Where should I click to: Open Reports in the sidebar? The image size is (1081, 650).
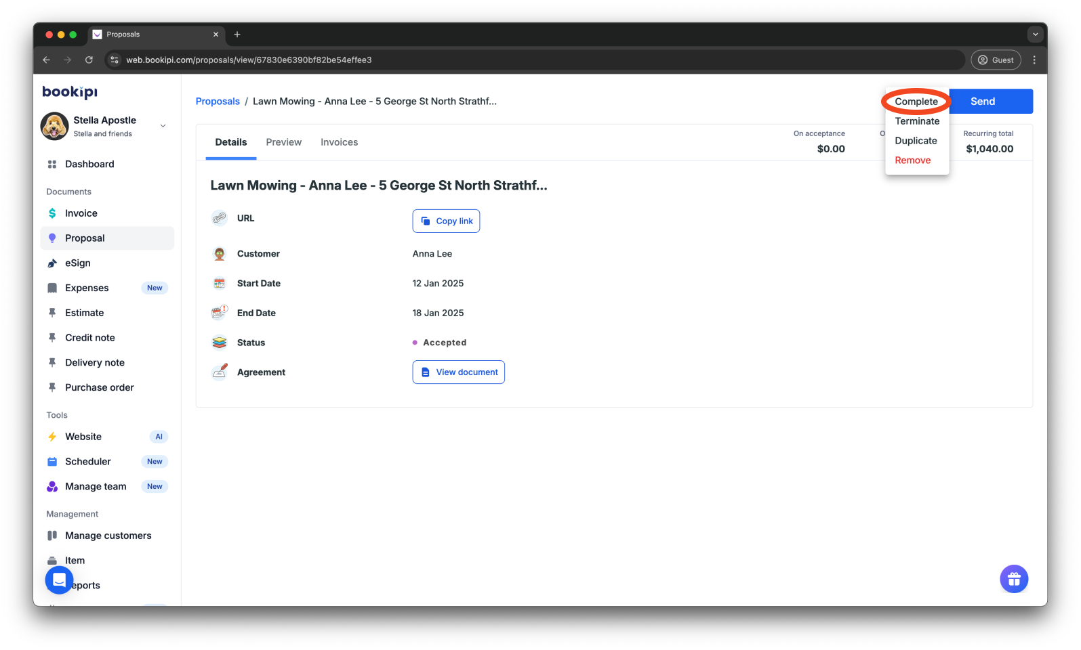click(85, 586)
